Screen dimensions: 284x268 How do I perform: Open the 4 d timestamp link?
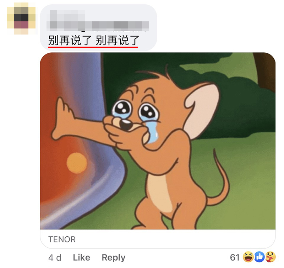55,258
